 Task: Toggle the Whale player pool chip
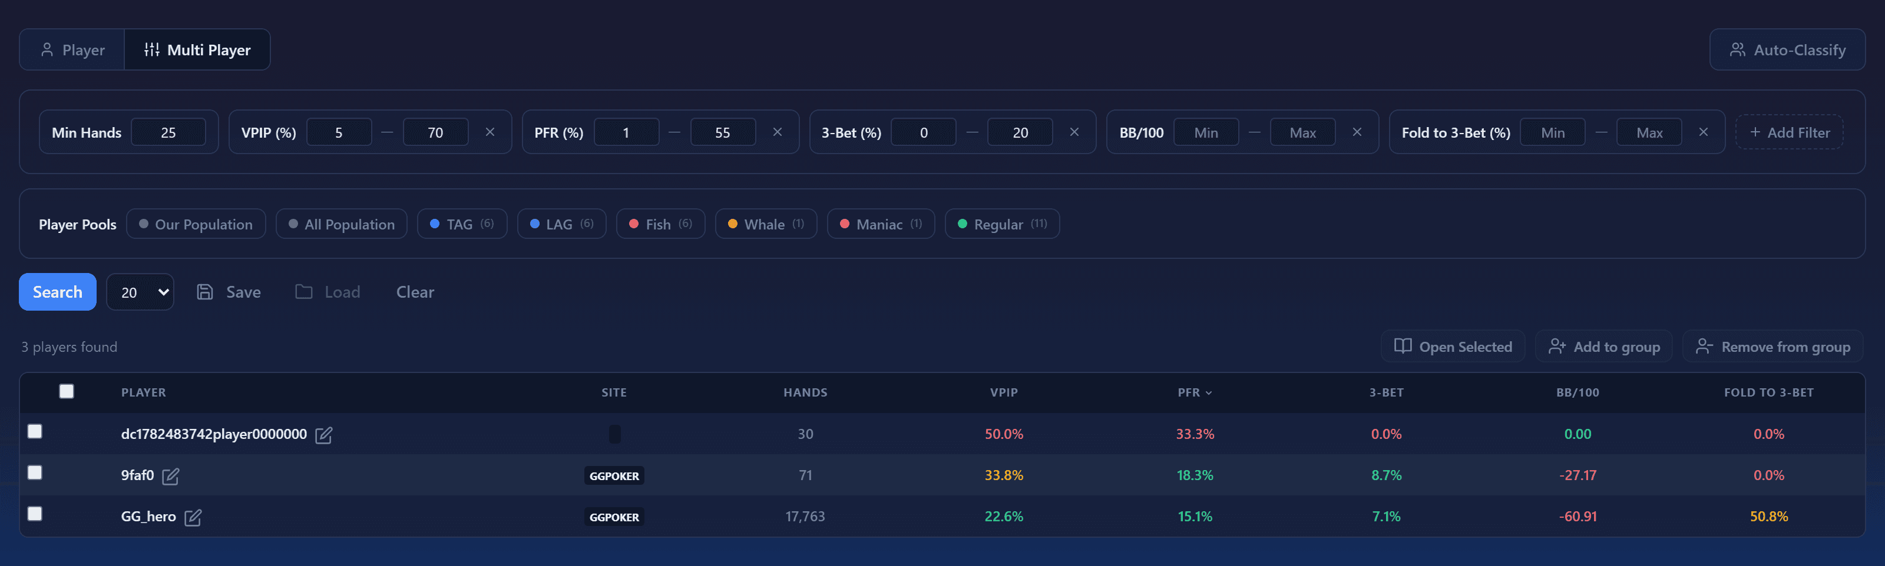point(766,224)
